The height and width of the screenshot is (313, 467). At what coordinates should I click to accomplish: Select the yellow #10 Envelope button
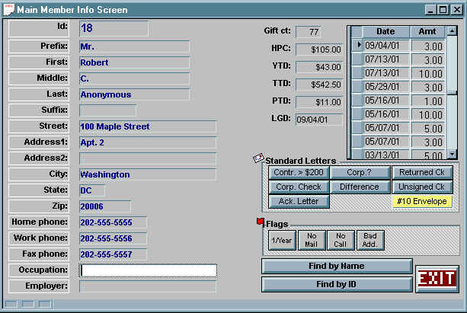[422, 202]
